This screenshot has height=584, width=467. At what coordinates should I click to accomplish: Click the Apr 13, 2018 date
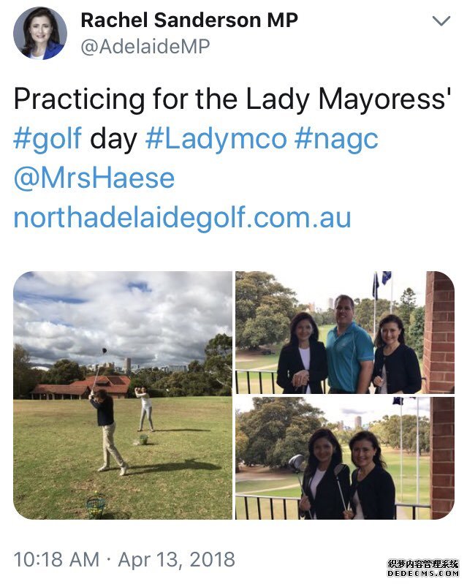tap(177, 560)
